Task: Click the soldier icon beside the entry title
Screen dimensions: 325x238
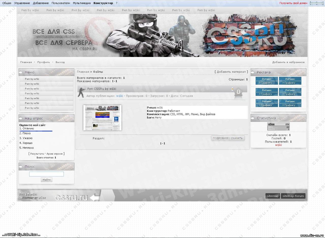Action: coord(82,92)
